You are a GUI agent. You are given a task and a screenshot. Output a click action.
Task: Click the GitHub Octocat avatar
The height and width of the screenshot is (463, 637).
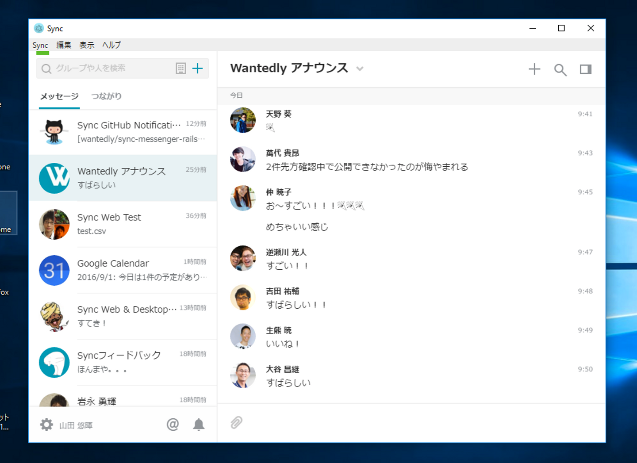pos(54,132)
